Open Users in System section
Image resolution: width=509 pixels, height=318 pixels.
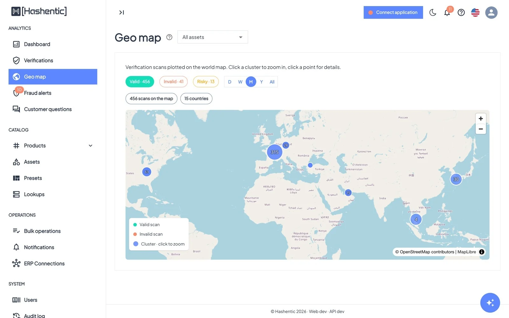(53, 300)
